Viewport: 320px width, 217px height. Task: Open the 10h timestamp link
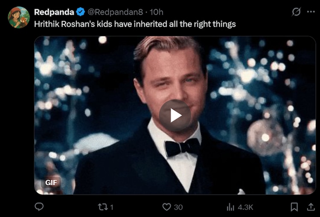point(157,12)
